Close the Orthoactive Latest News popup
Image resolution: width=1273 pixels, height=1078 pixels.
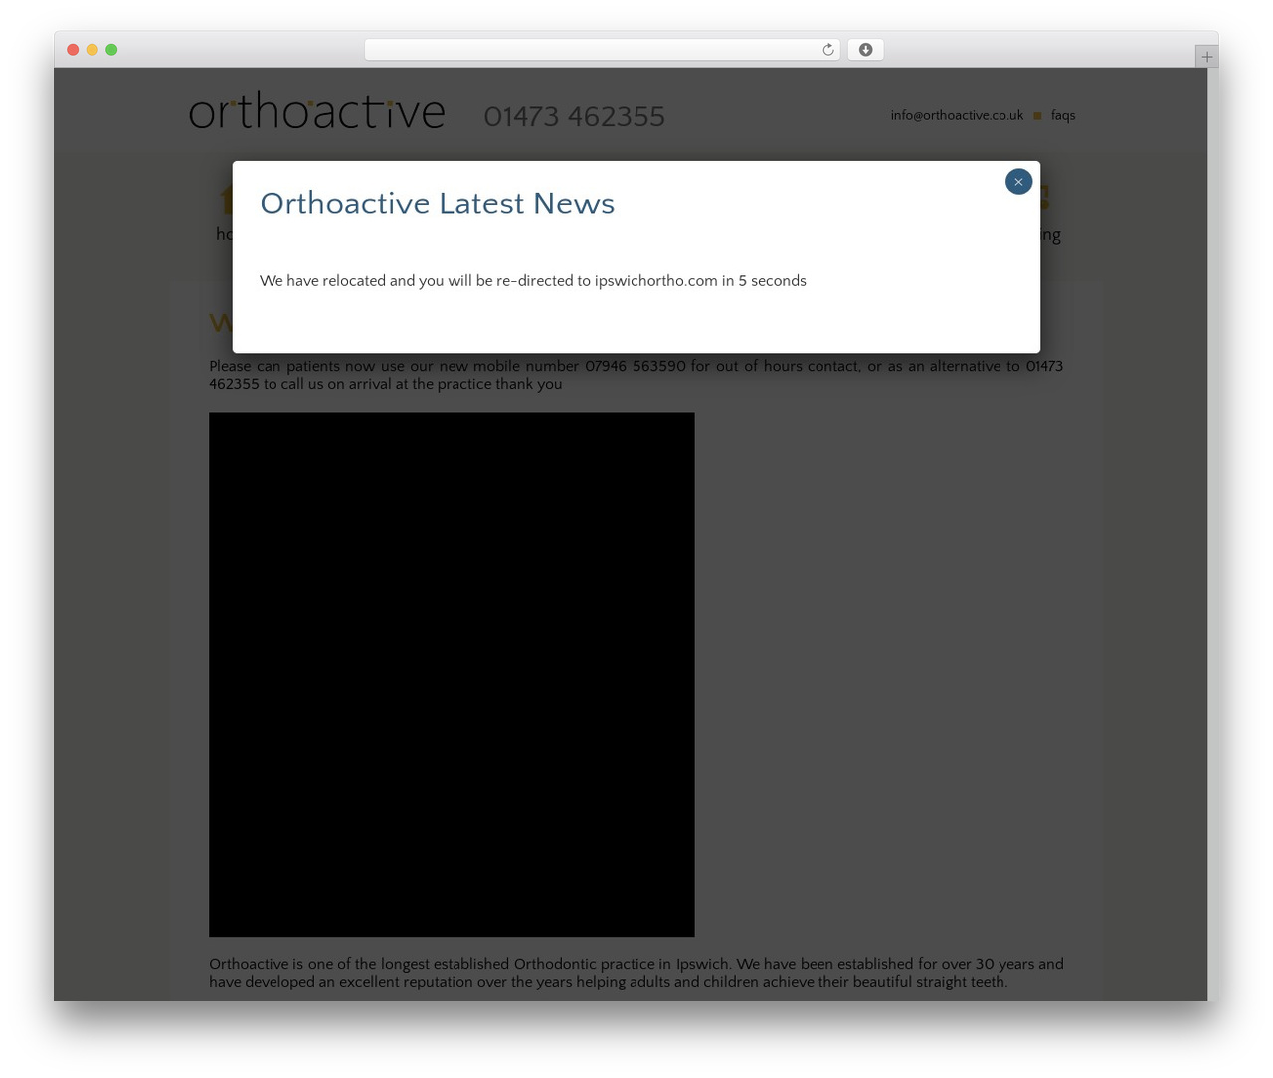point(1018,182)
